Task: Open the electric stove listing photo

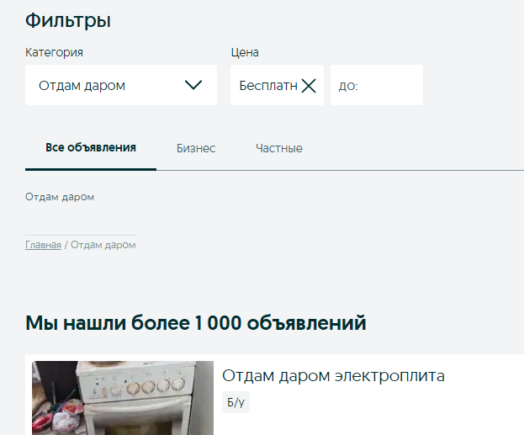Action: pyautogui.click(x=123, y=398)
